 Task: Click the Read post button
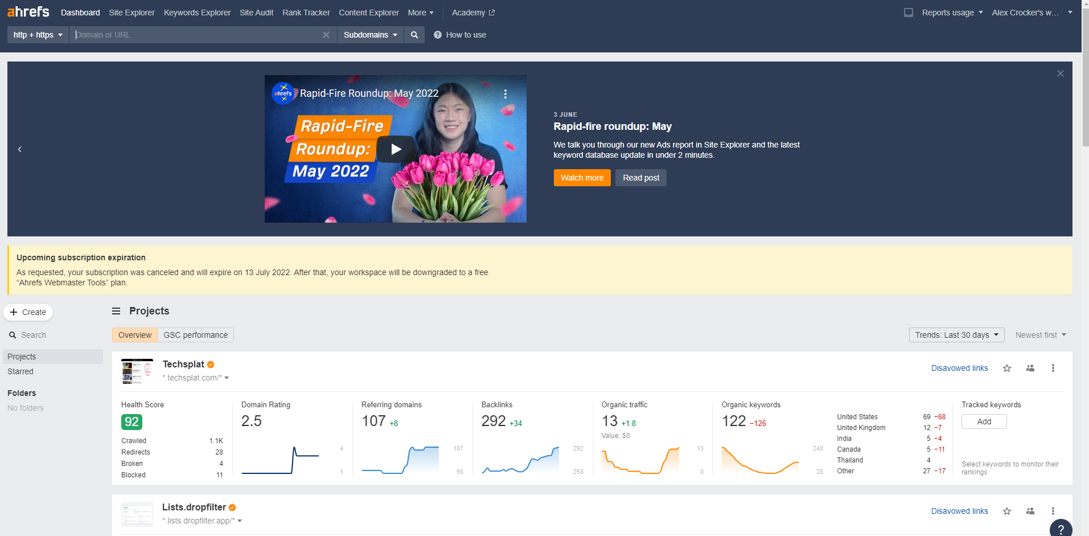641,178
